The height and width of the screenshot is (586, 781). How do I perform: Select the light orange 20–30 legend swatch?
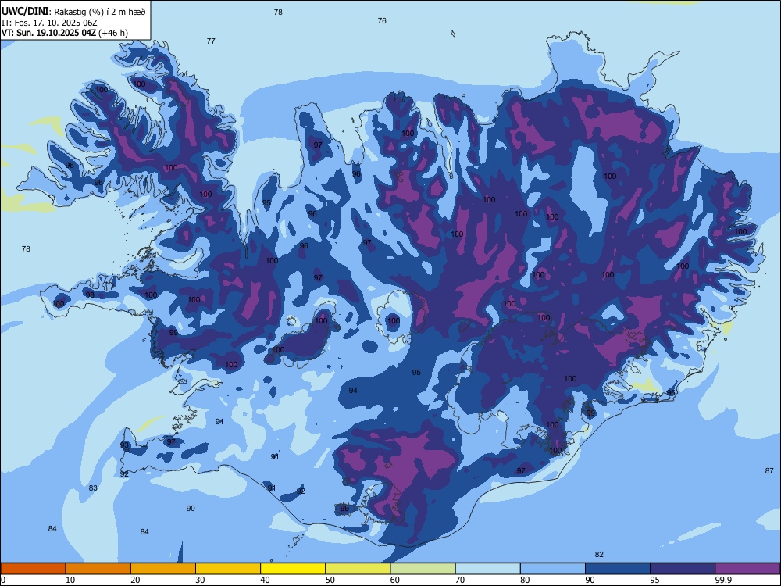tap(163, 569)
